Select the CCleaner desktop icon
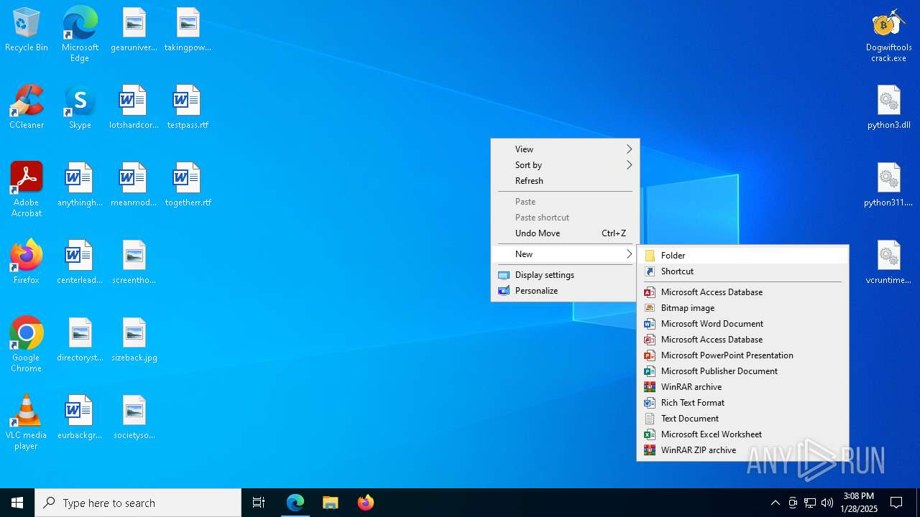 (27, 108)
